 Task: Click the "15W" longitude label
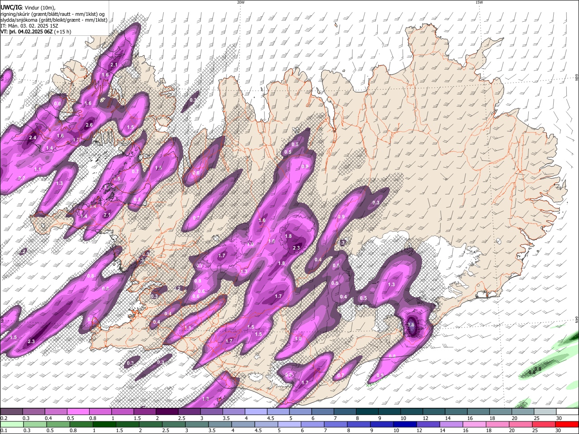click(479, 2)
